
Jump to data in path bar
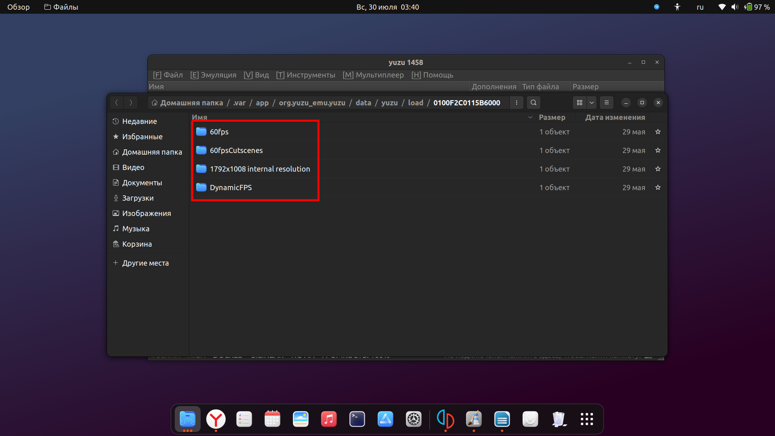pos(363,103)
